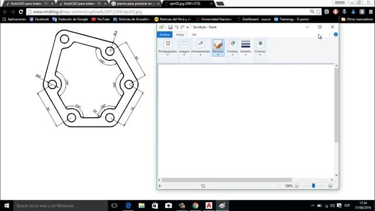Click the Paint undo arrow

pyautogui.click(x=176, y=28)
